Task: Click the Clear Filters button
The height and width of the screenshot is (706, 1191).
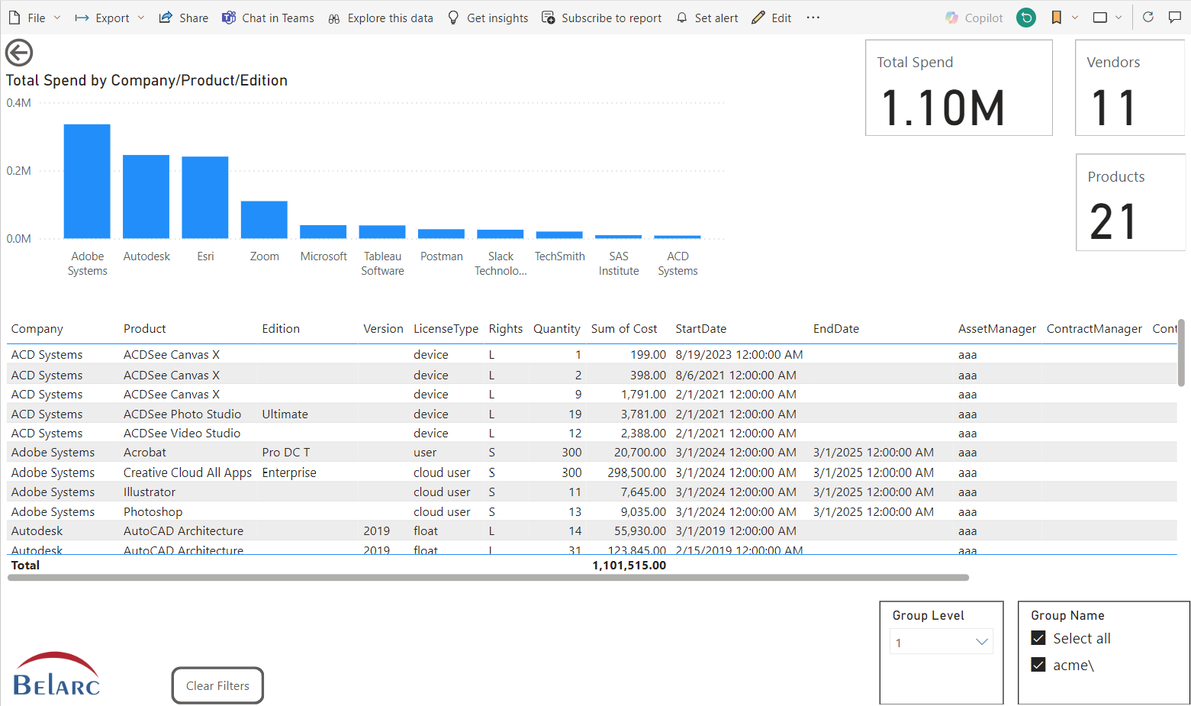Action: [217, 685]
